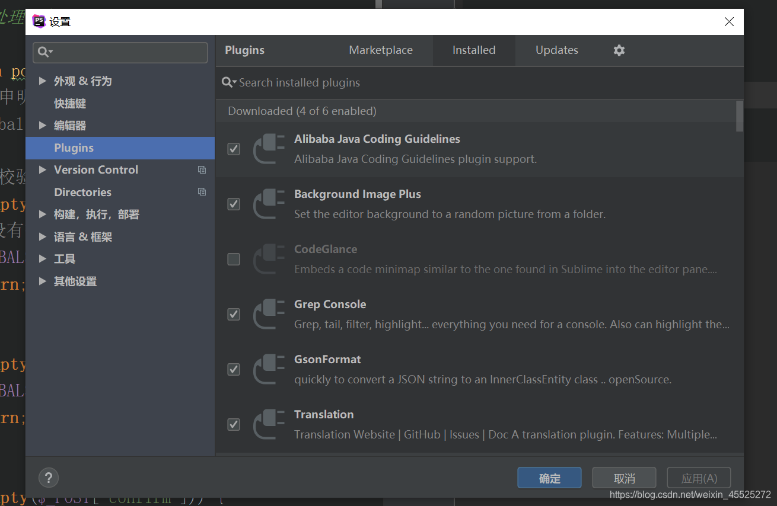Uncheck the Grep Console plugin
777x506 pixels.
[x=234, y=314]
